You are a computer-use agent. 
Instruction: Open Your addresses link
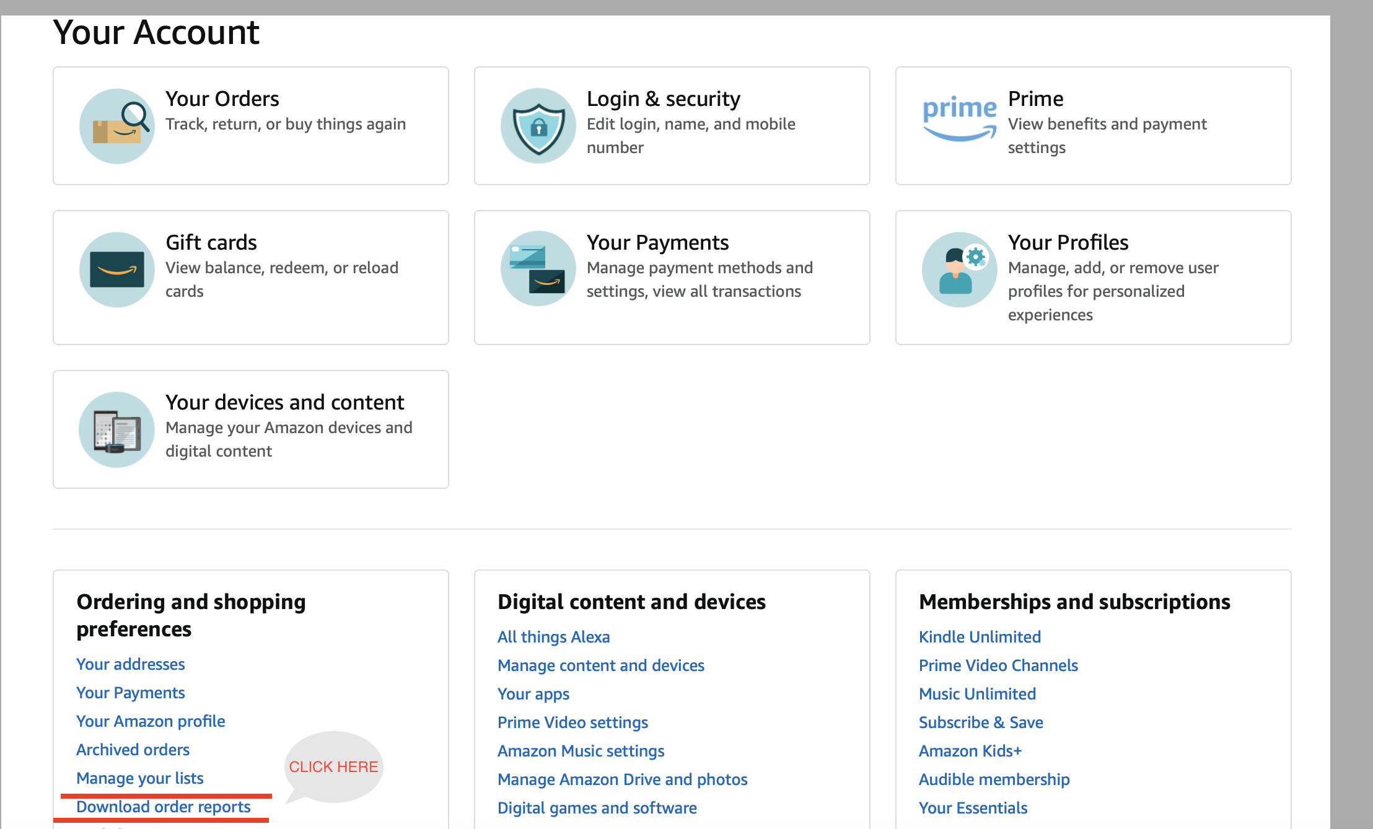tap(131, 664)
